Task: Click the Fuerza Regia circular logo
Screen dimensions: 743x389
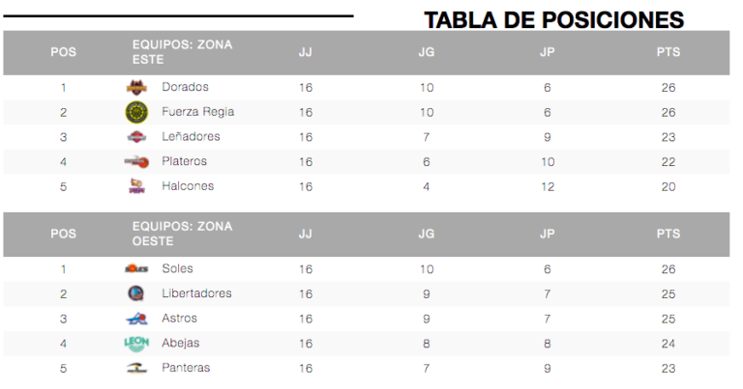Action: click(136, 113)
